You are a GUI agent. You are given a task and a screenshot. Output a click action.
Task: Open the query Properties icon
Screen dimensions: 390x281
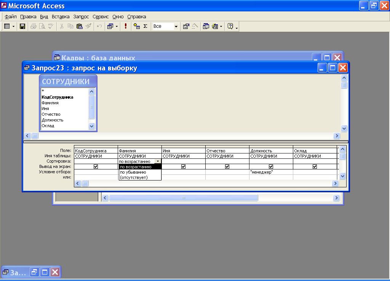click(186, 26)
